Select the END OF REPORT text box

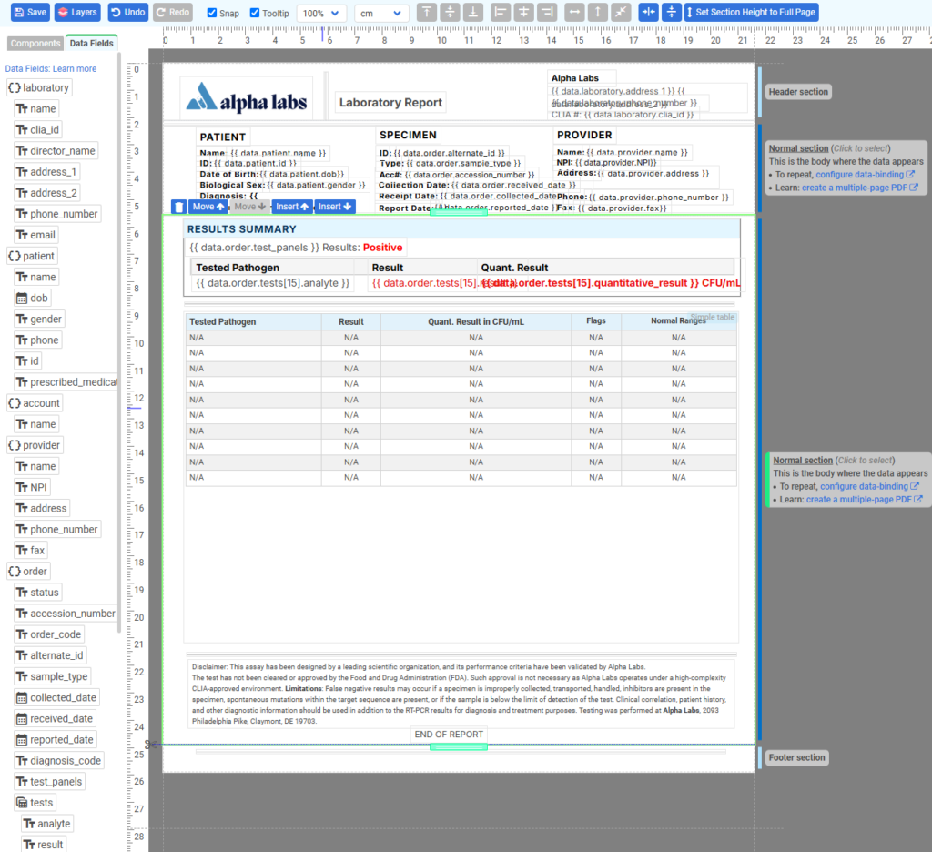449,735
